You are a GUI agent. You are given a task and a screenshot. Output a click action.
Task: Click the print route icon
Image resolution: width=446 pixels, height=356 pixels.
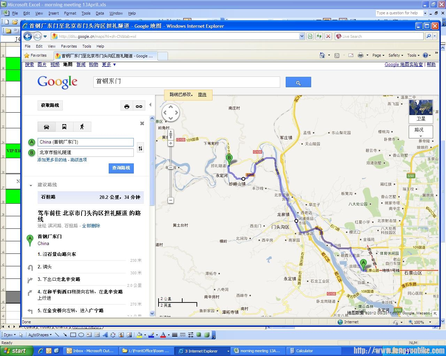click(x=127, y=106)
